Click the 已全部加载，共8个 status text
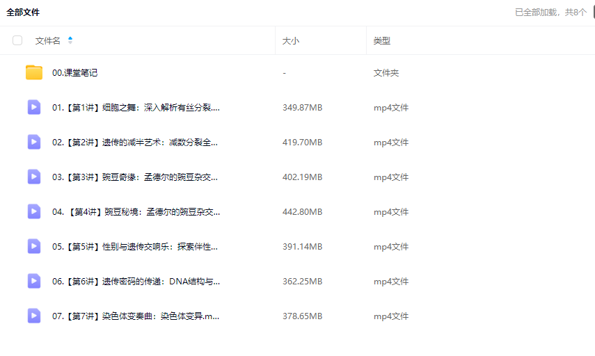 coord(550,13)
